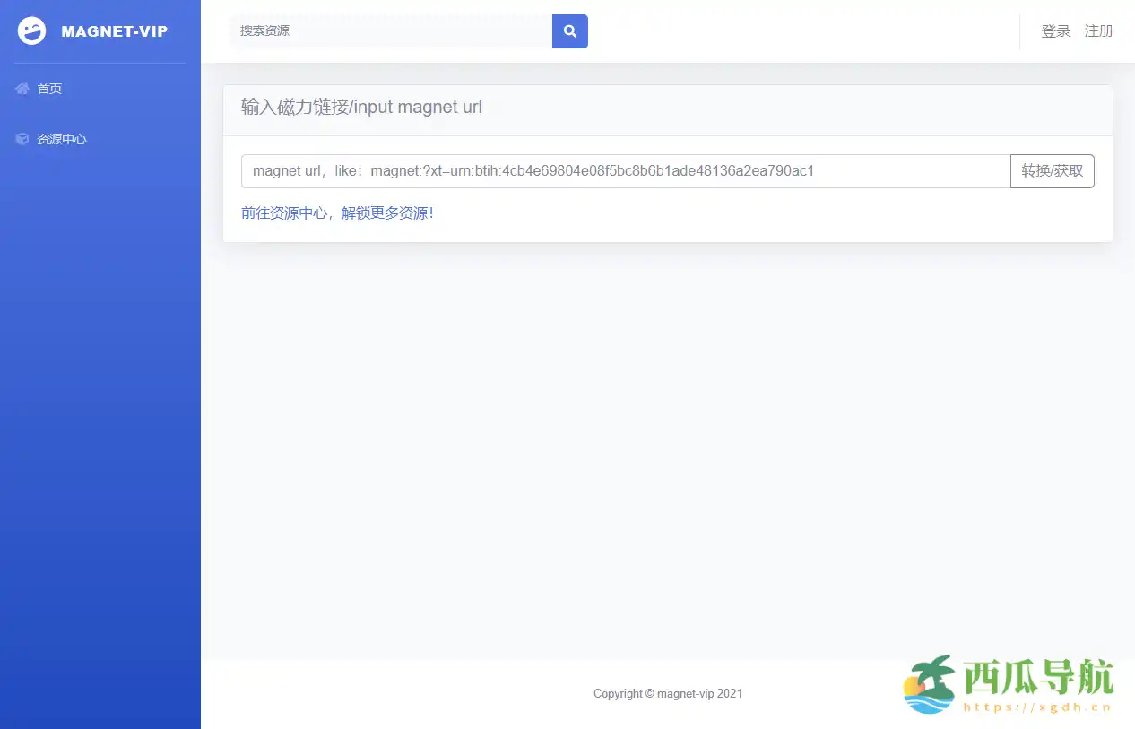Click the MAGNET-VIP brand title
Viewport: 1135px width, 729px height.
(114, 31)
